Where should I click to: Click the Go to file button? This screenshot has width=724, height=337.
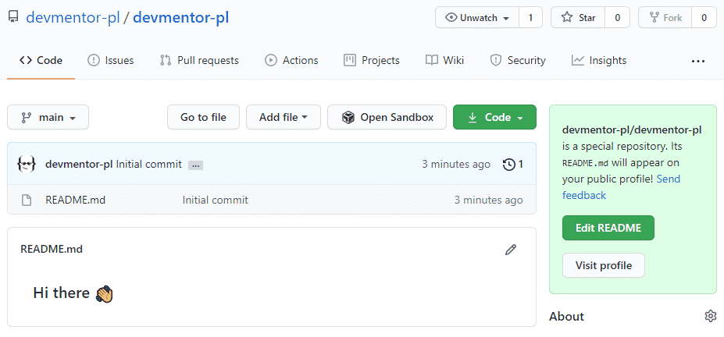point(203,117)
